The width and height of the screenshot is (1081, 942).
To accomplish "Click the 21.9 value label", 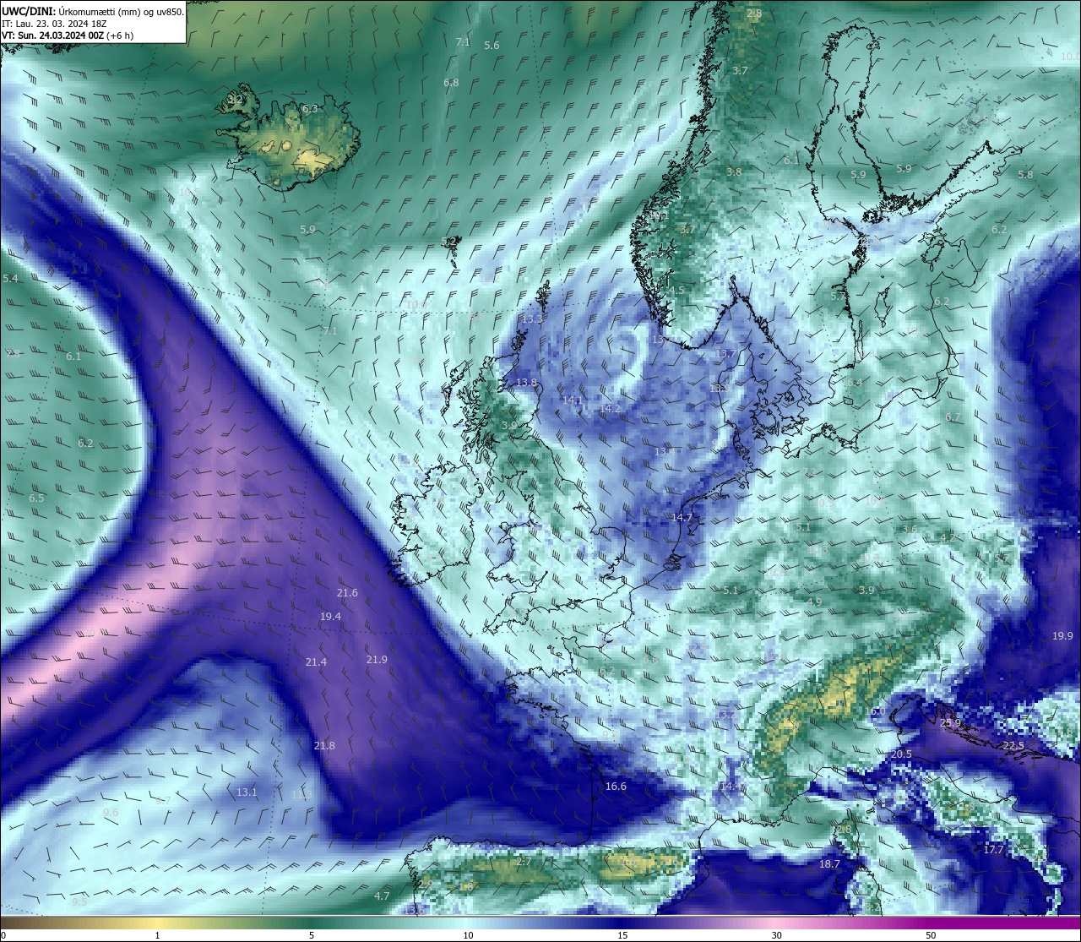I will click(377, 660).
